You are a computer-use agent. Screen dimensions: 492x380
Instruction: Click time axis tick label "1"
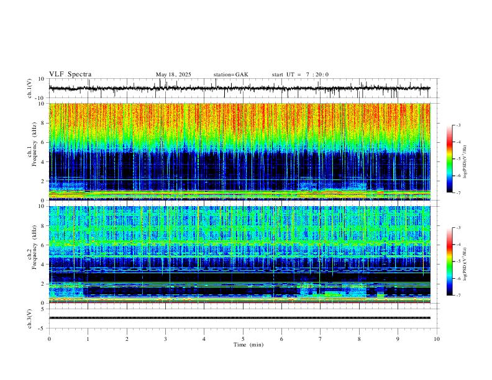(x=88, y=339)
